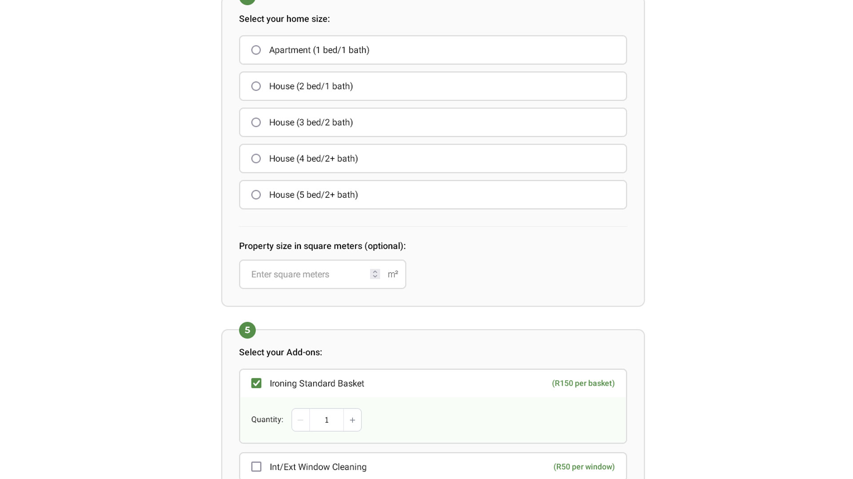The width and height of the screenshot is (853, 479).
Task: Click the Ironing Standard Basket label
Action: [317, 384]
